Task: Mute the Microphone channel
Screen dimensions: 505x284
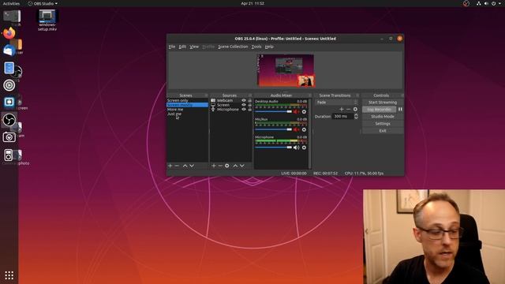Action: click(297, 148)
